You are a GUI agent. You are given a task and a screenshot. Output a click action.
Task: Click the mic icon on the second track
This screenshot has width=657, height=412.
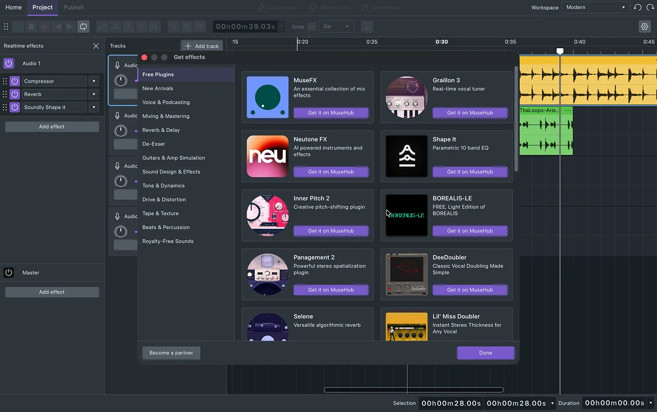(x=117, y=115)
